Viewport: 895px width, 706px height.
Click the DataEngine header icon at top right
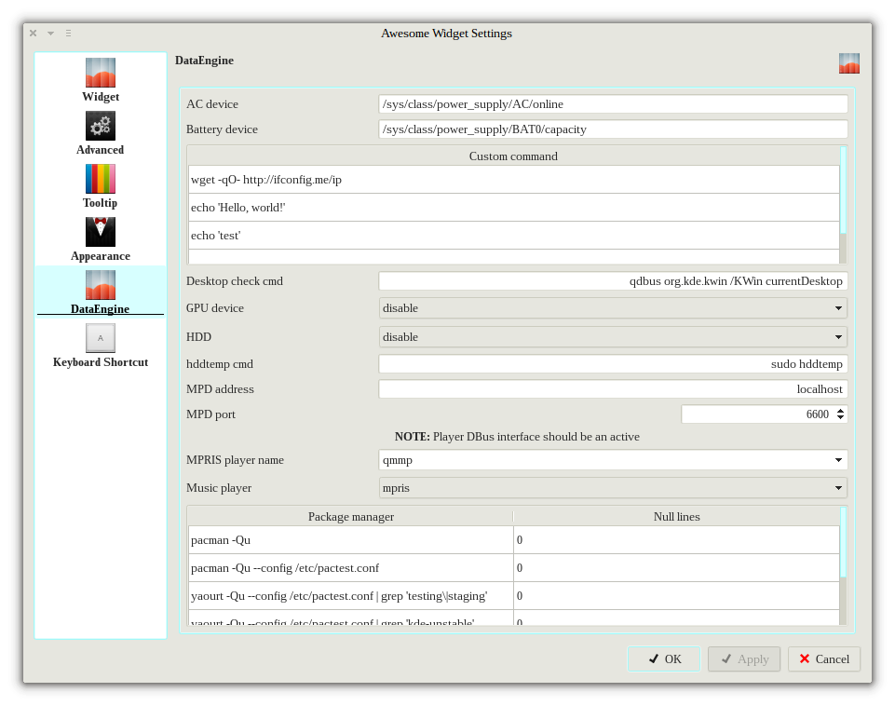click(x=848, y=63)
